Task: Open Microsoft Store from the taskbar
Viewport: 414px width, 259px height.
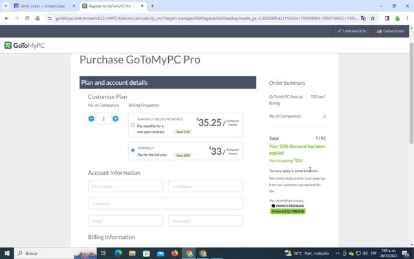Action: [146, 253]
